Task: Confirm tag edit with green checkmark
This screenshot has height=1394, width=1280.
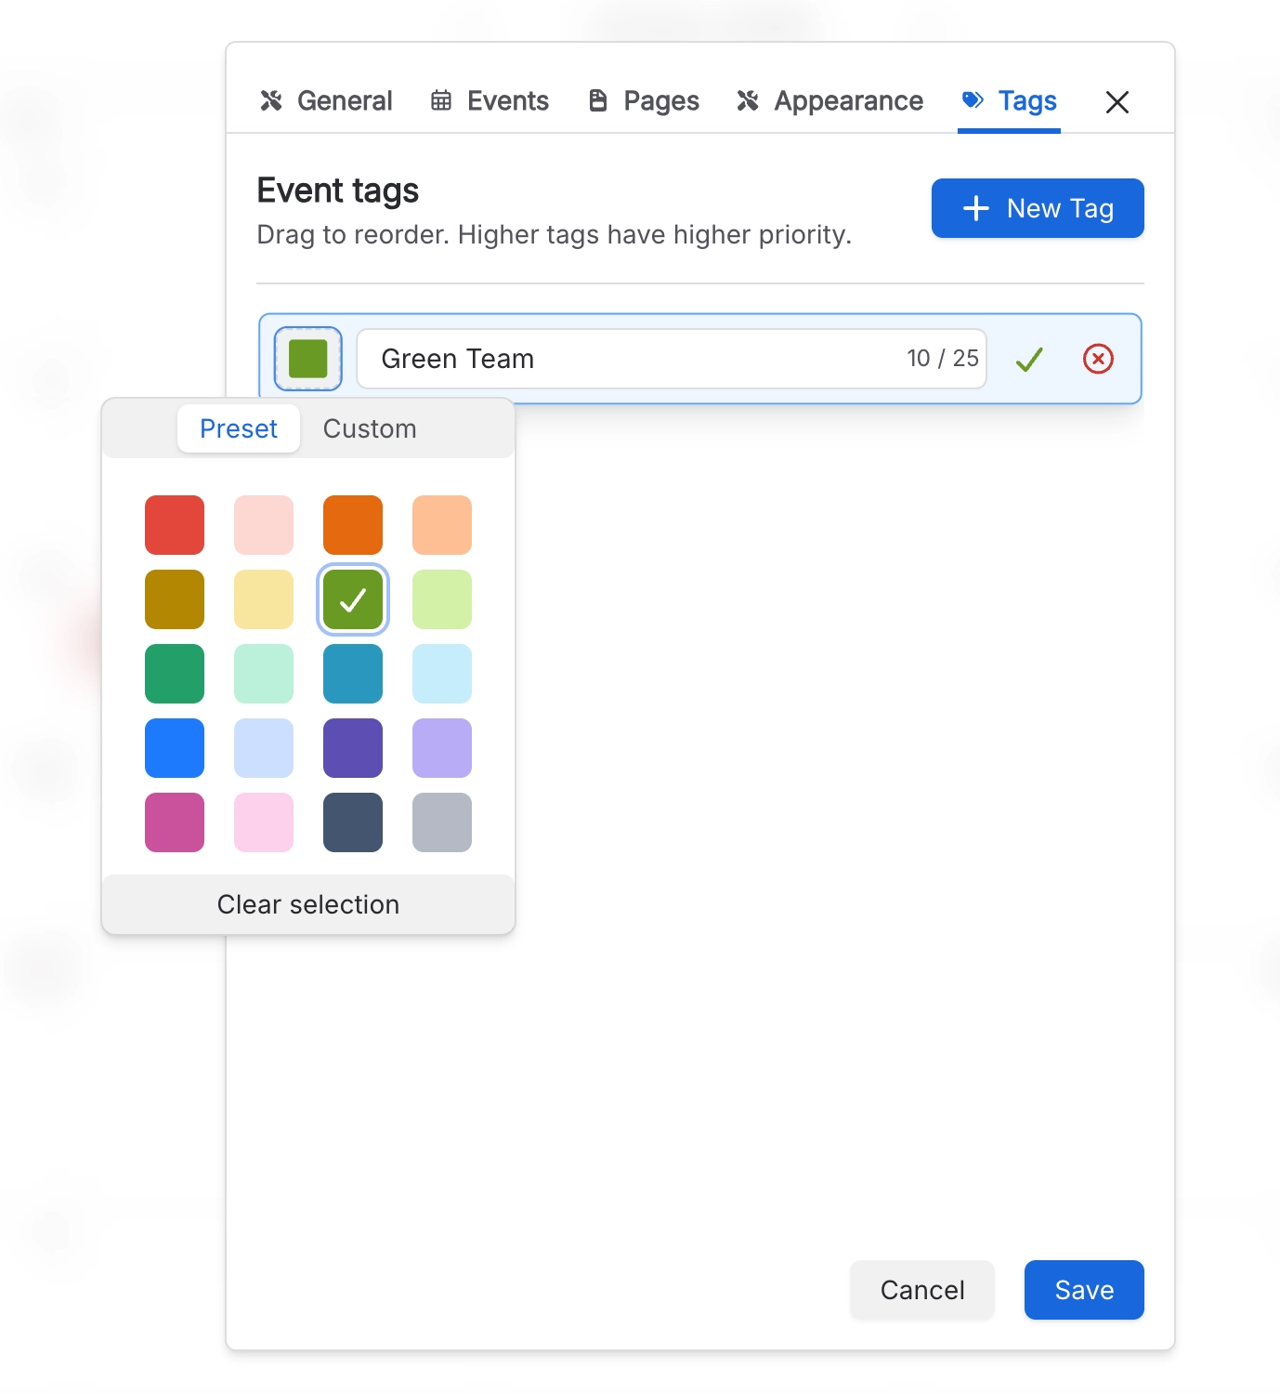Action: pyautogui.click(x=1029, y=359)
